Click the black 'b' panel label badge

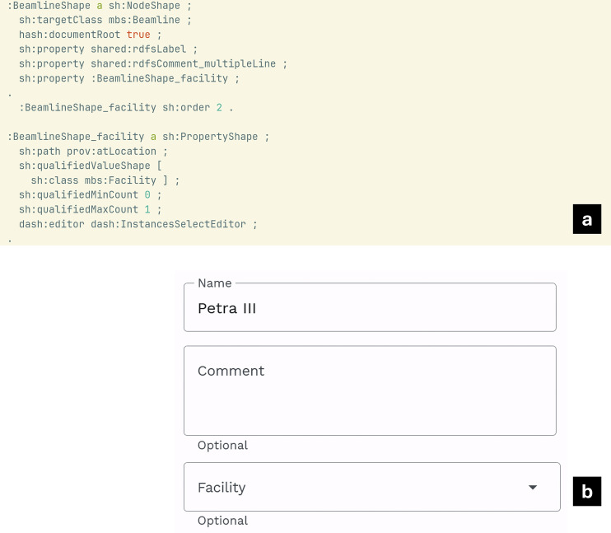(587, 491)
